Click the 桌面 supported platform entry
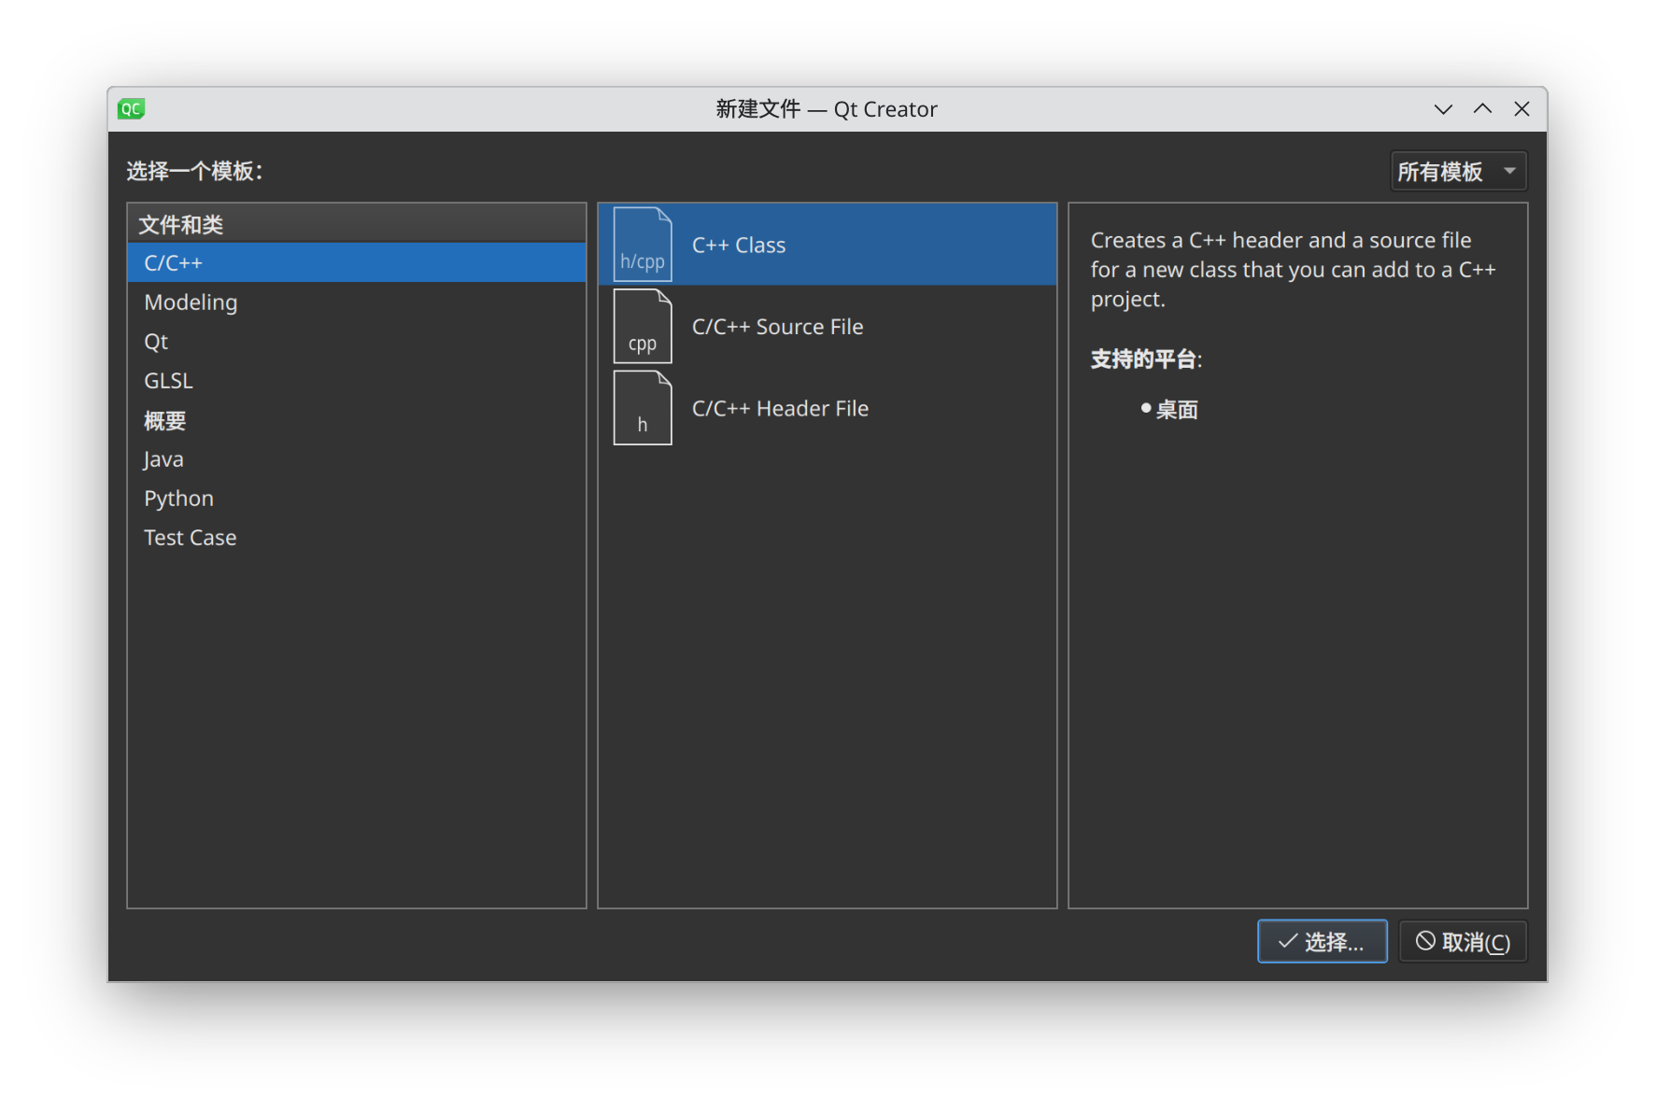 coord(1176,410)
